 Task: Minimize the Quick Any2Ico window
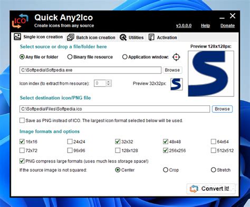[x=222, y=18]
